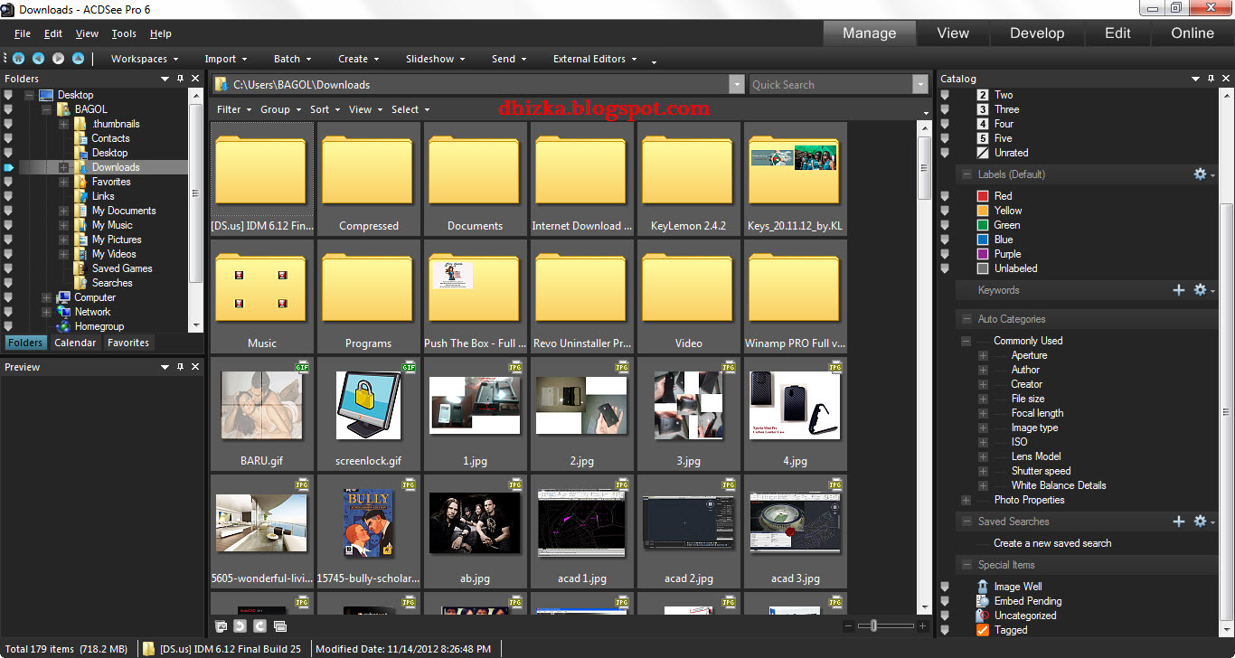Screen dimensions: 1235x658
Task: Click the Quick Search input field
Action: [830, 85]
